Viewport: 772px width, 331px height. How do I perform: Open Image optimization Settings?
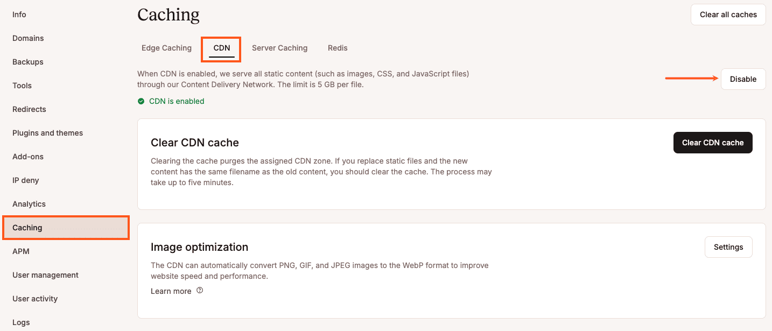coord(728,247)
